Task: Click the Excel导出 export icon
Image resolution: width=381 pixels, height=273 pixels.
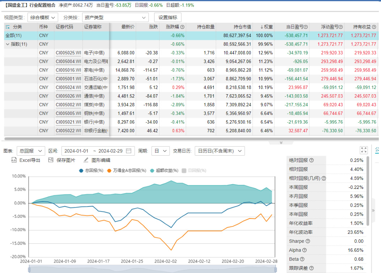Action: coord(14,160)
